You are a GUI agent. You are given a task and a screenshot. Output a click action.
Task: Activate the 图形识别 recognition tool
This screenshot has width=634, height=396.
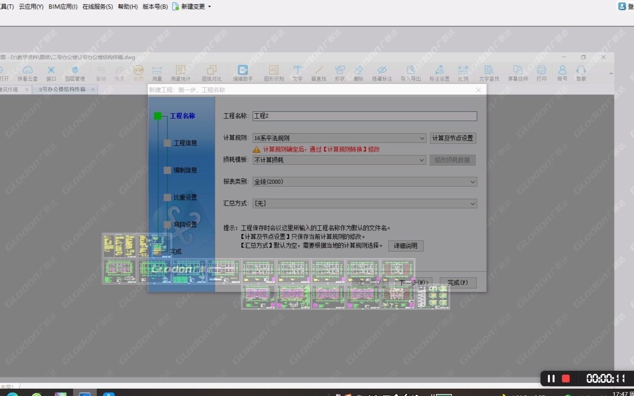point(273,73)
